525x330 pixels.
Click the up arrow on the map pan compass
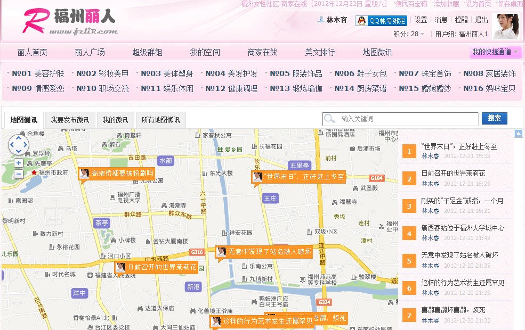(19, 138)
